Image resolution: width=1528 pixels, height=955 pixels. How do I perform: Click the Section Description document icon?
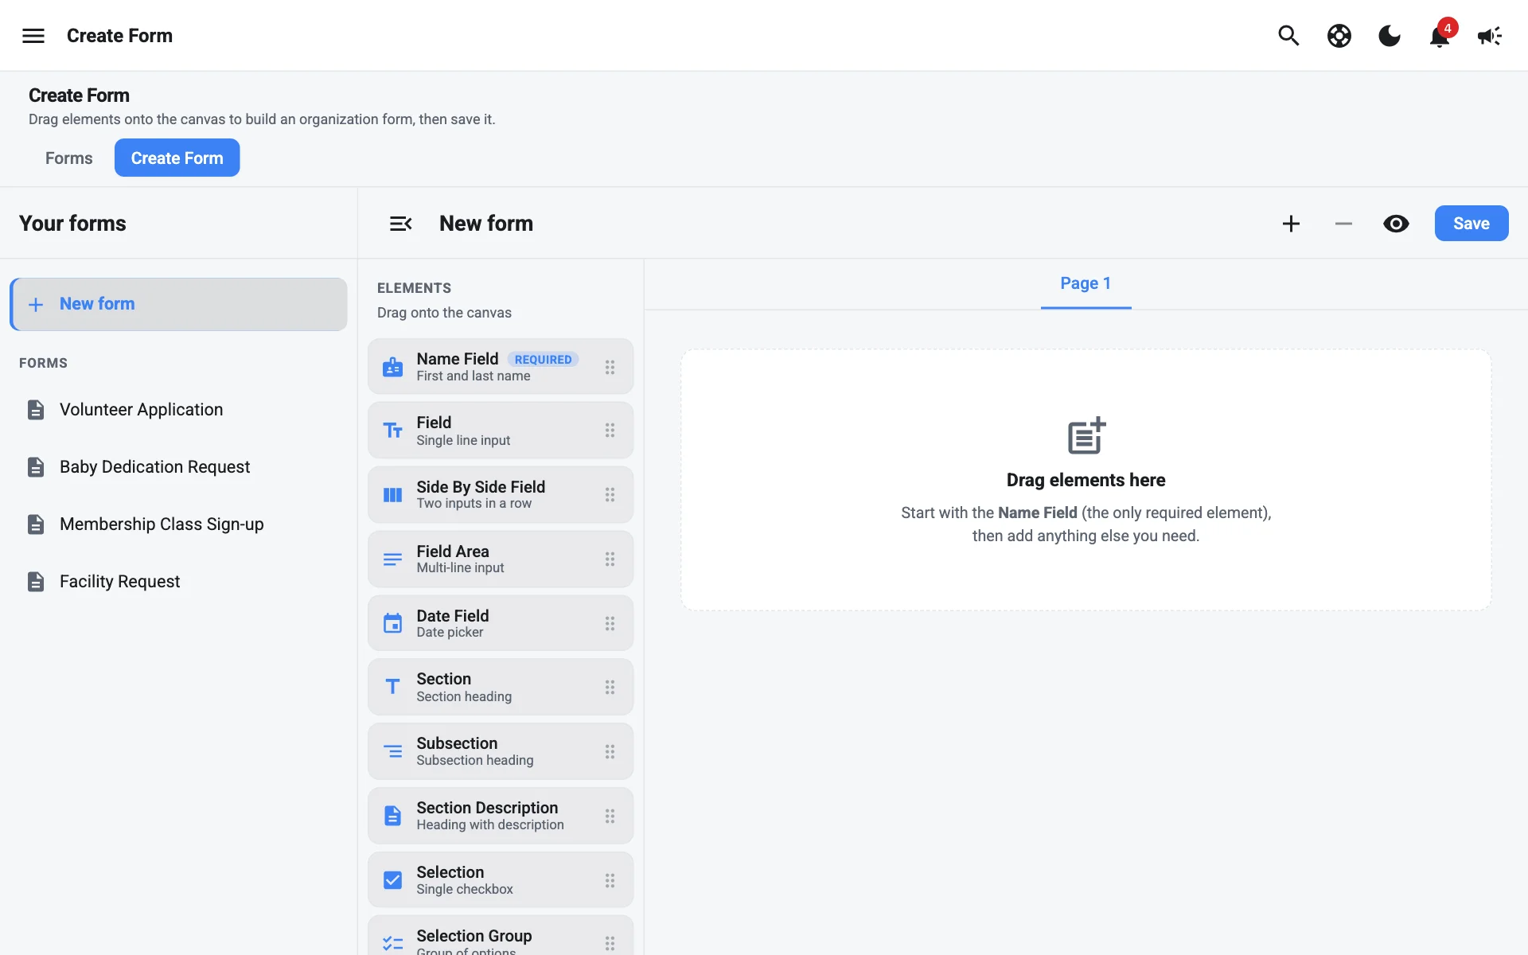392,816
